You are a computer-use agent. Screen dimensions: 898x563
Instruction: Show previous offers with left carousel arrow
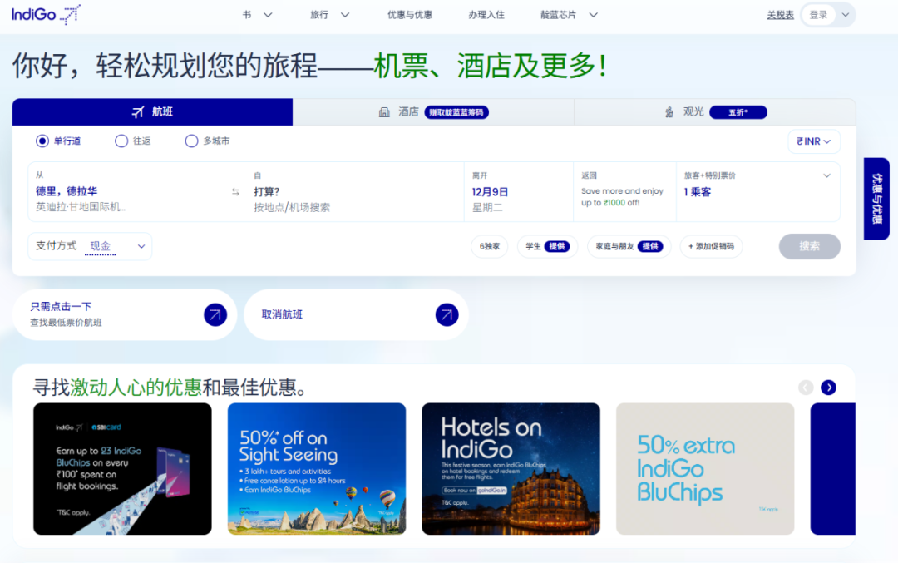click(x=806, y=388)
